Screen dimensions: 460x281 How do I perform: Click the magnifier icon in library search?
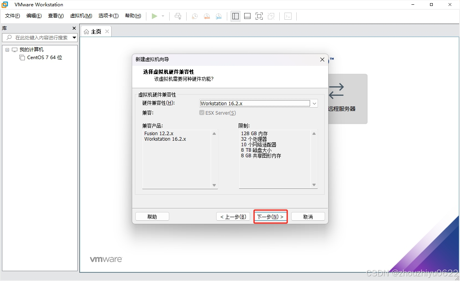point(9,37)
